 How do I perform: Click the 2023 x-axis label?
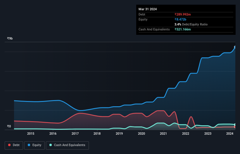click(x=208, y=134)
